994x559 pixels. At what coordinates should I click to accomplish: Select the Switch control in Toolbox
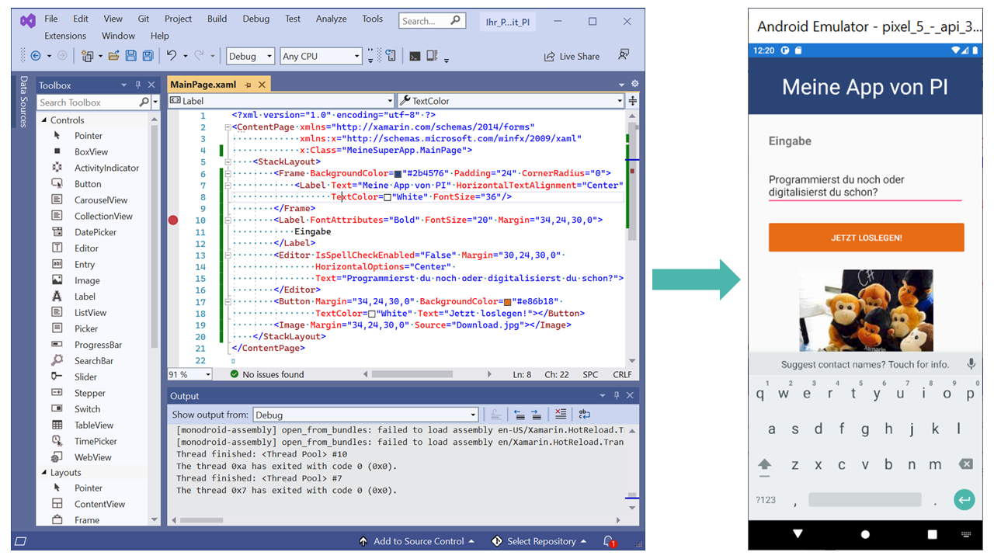(x=88, y=409)
